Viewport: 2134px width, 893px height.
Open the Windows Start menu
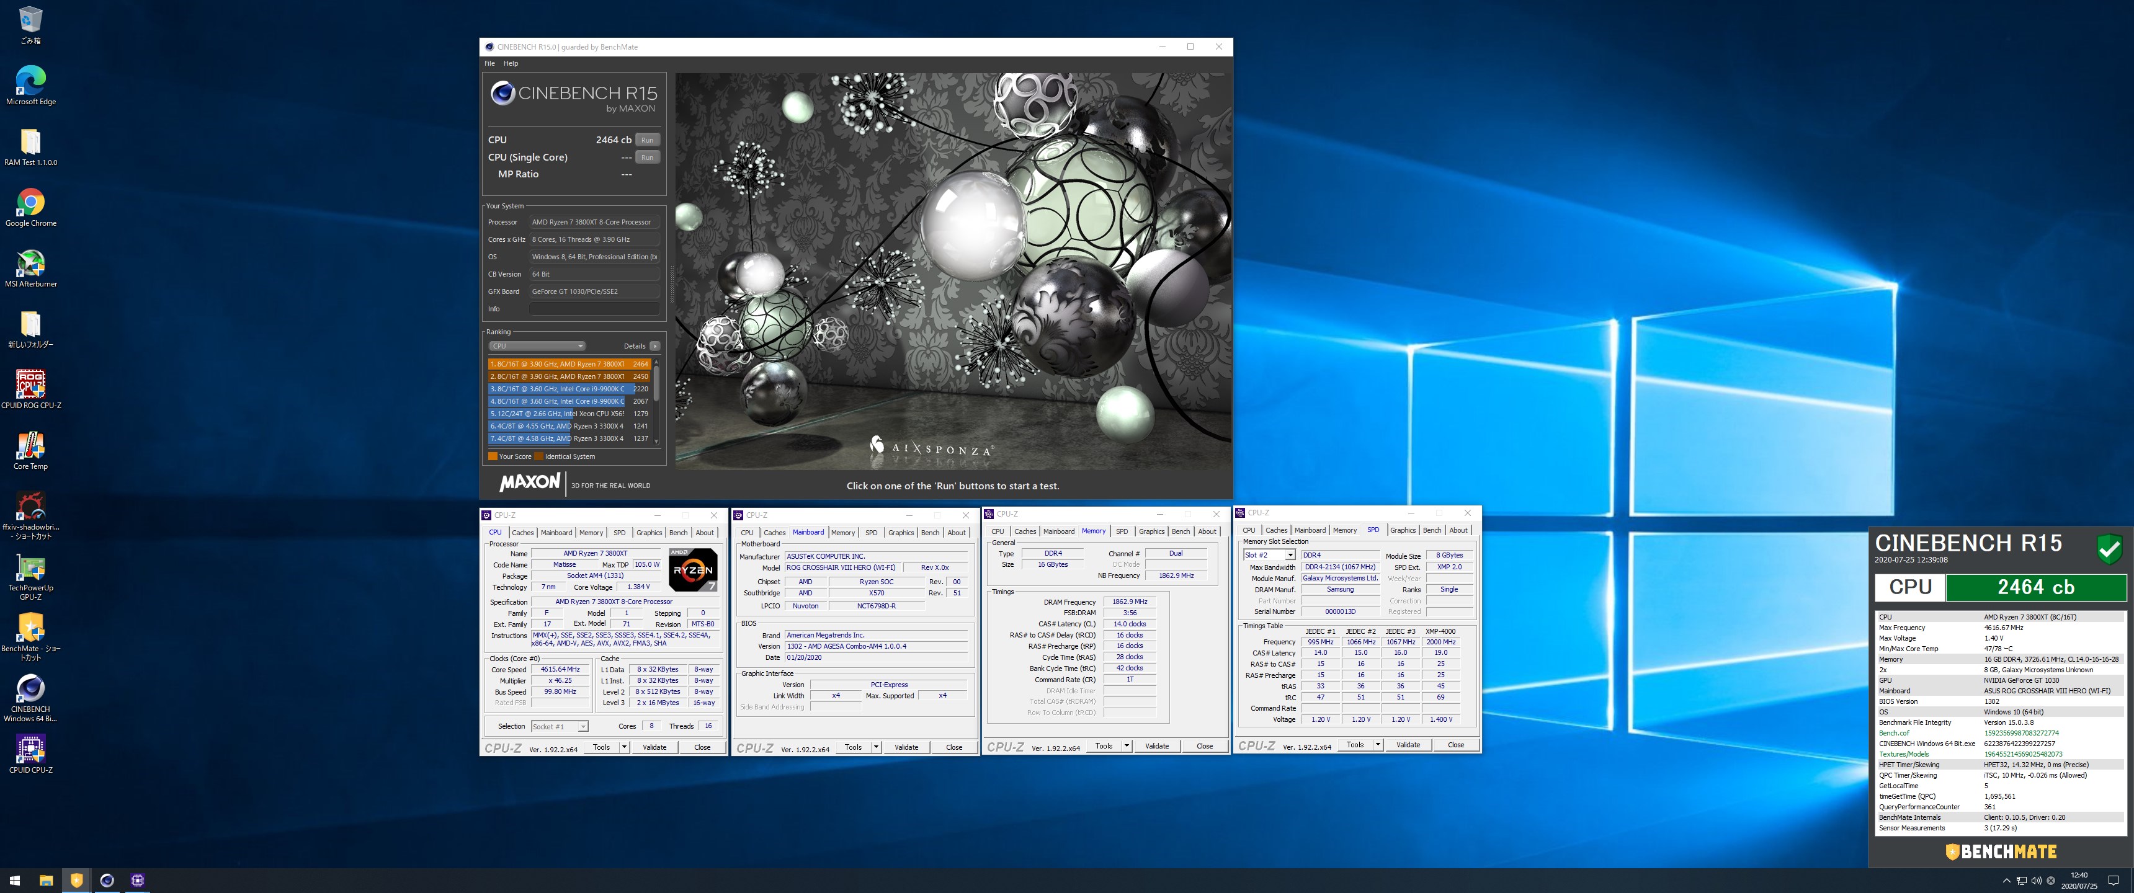(14, 880)
